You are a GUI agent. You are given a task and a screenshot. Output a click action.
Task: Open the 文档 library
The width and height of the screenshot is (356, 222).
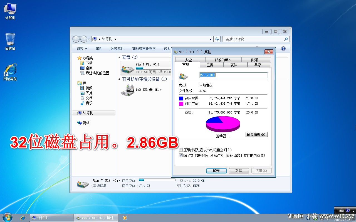(86, 98)
